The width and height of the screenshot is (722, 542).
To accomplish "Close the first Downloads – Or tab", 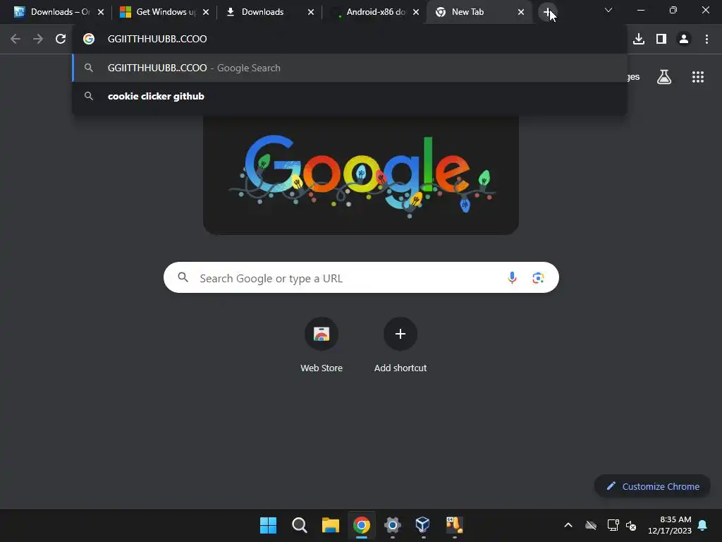I will [x=101, y=12].
